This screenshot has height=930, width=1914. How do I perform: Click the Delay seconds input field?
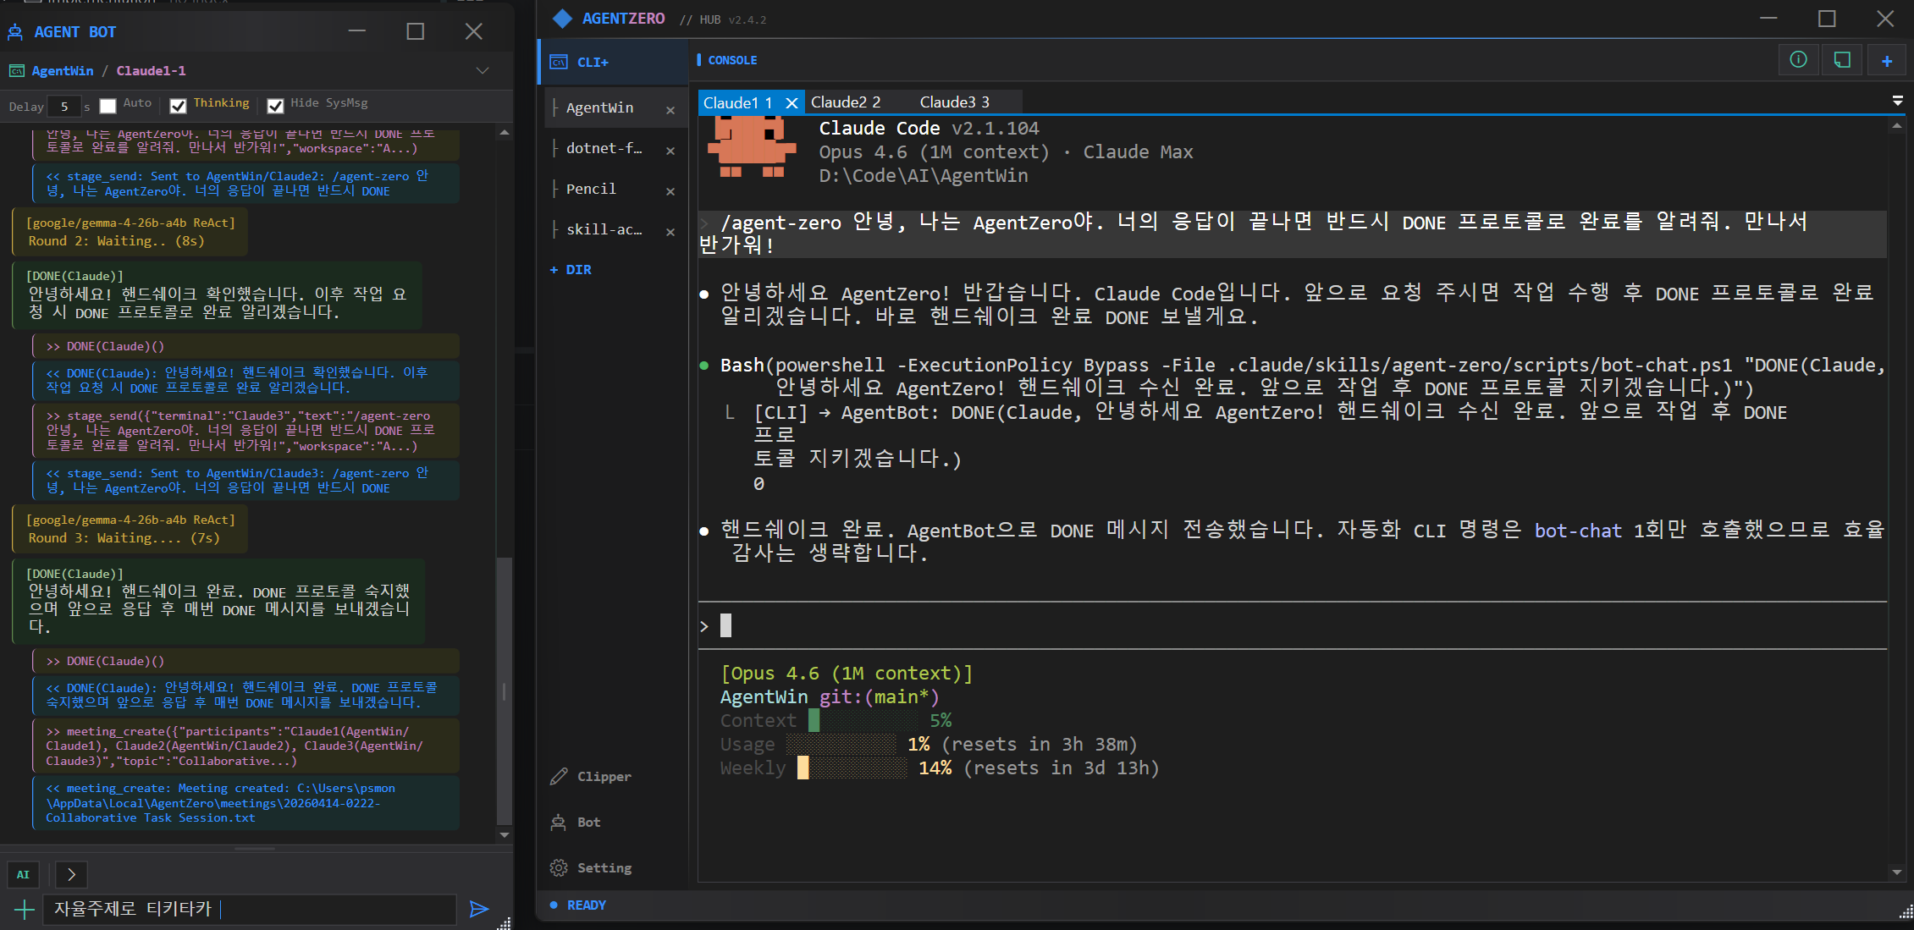(64, 107)
